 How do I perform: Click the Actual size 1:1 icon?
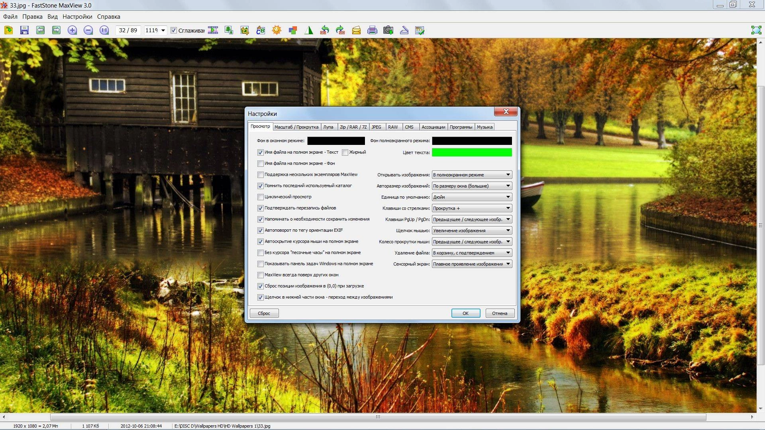pos(104,30)
